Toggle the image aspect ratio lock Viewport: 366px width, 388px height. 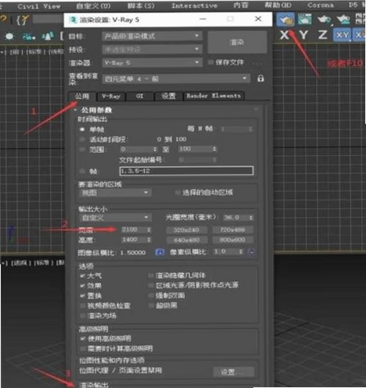pyautogui.click(x=160, y=252)
